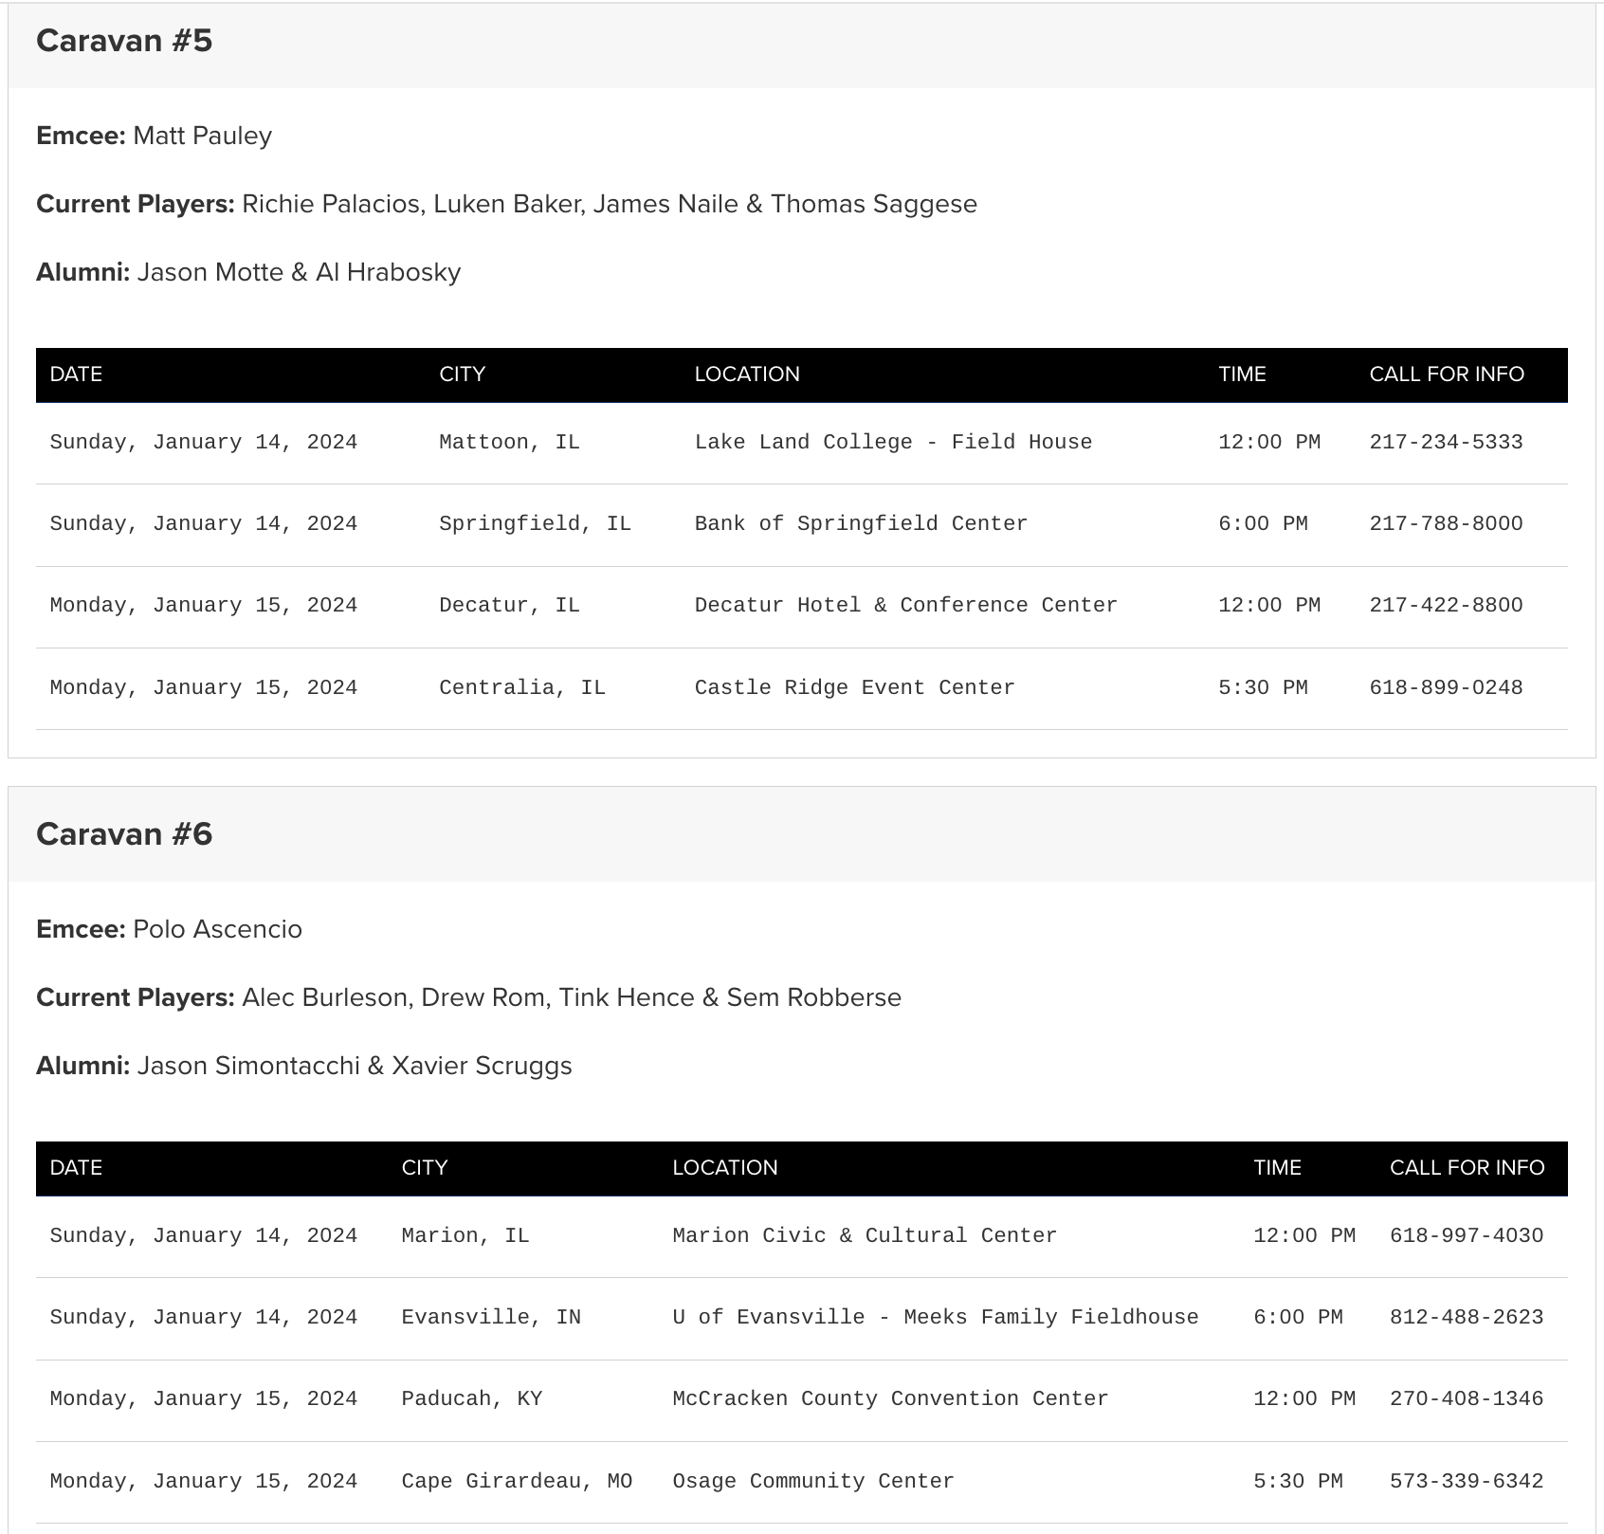The image size is (1604, 1534).
Task: Click the Centralia phone number 618-899-0248
Action: click(x=1446, y=687)
